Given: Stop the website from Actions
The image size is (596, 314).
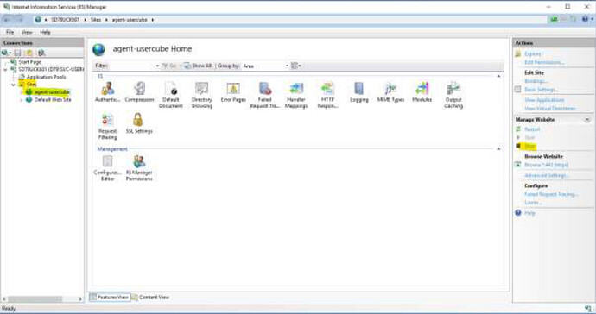Looking at the screenshot, I should pos(529,146).
